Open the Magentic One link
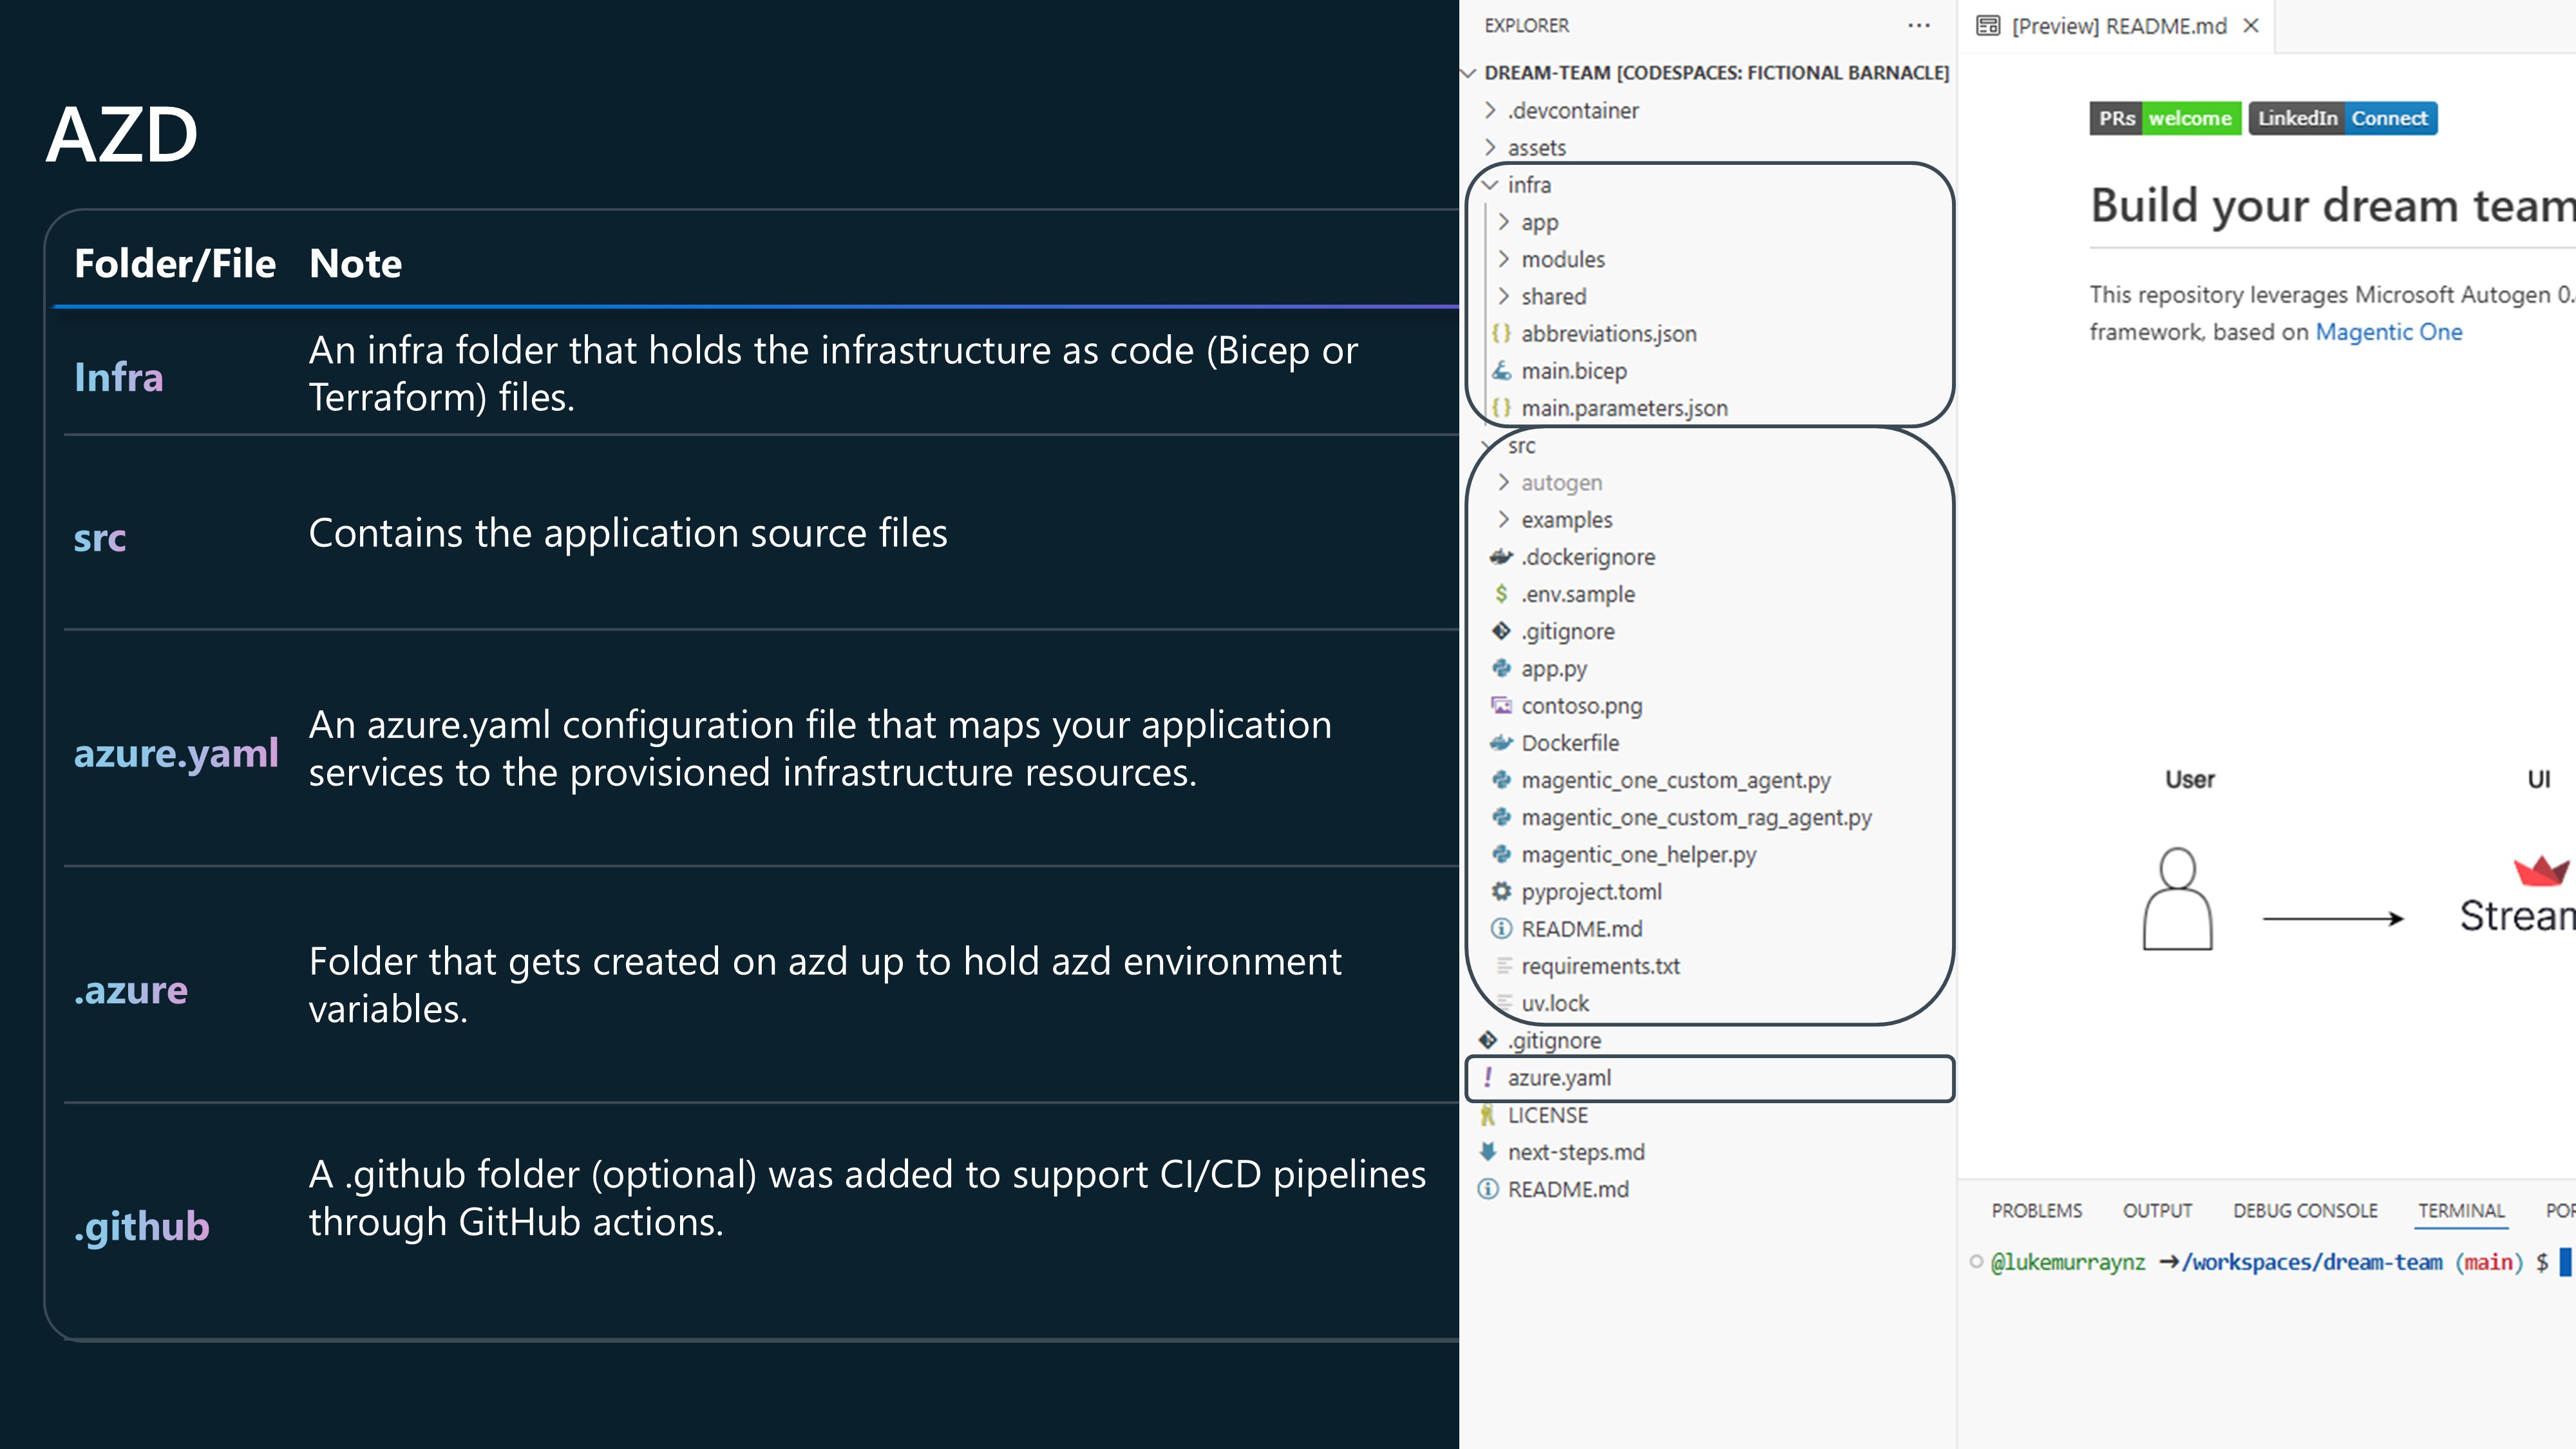This screenshot has width=2576, height=1449. tap(2389, 332)
